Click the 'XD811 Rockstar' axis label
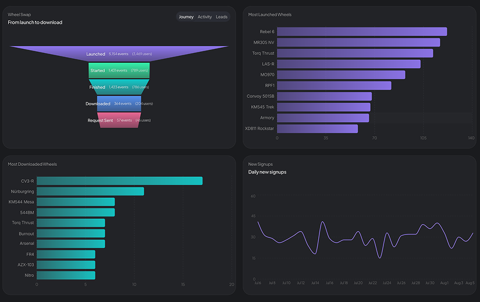 pyautogui.click(x=259, y=129)
